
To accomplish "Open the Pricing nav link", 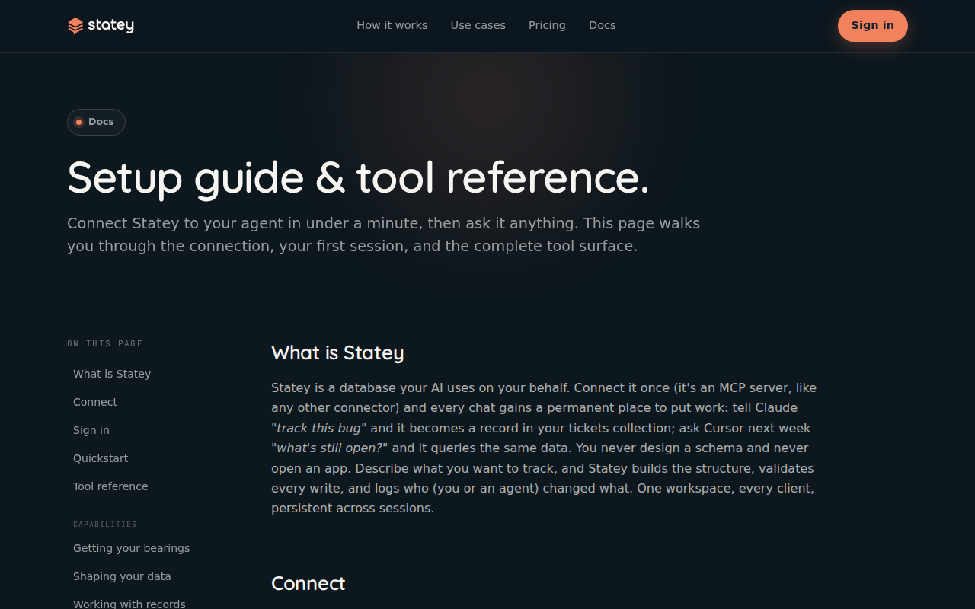I will [547, 25].
